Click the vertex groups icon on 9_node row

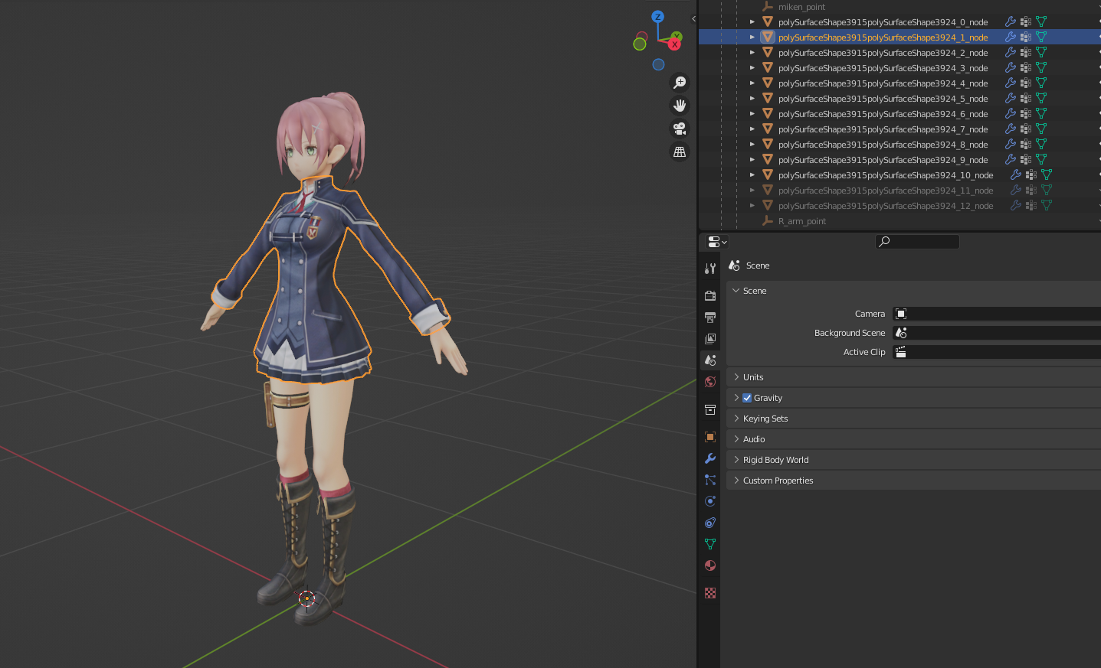click(1026, 160)
